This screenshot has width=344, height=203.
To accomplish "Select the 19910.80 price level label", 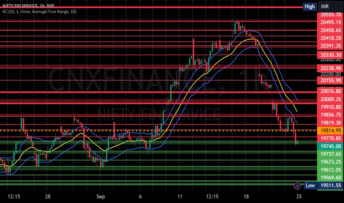I will coord(330,107).
